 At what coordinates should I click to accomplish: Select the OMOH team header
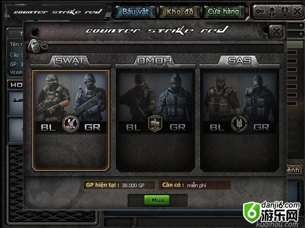pyautogui.click(x=155, y=60)
